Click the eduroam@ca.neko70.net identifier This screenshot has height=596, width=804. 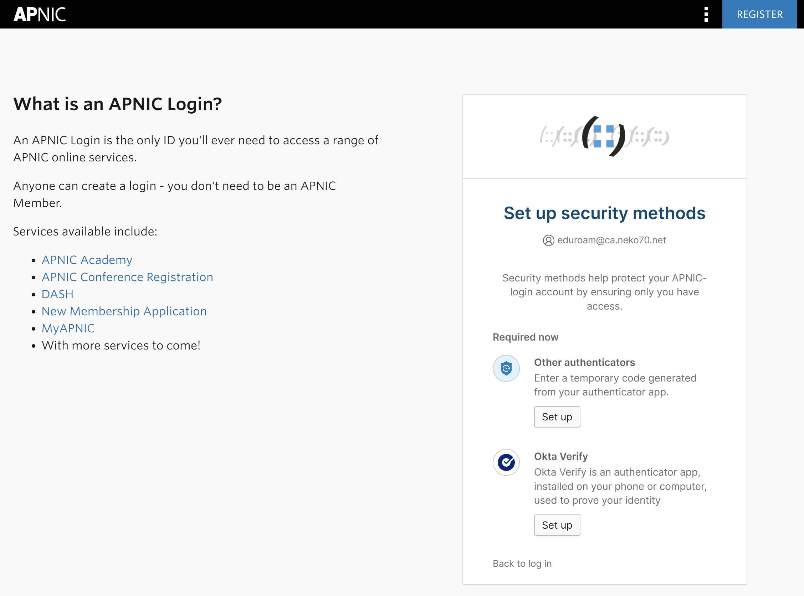coord(611,240)
